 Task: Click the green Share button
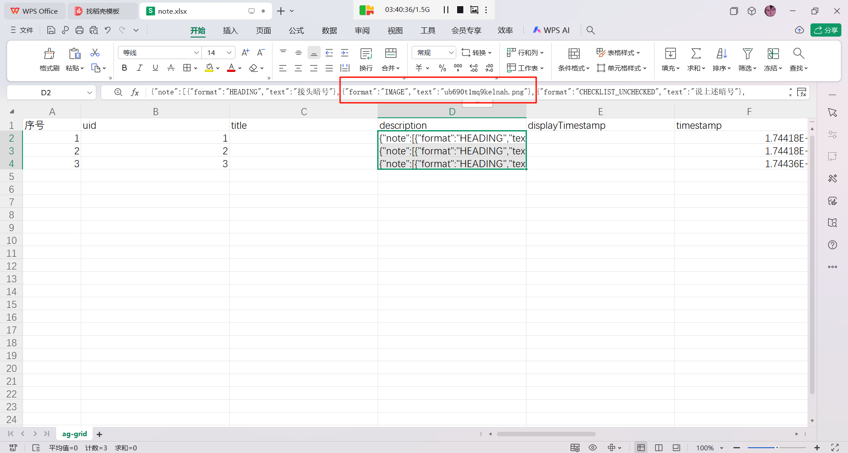825,30
